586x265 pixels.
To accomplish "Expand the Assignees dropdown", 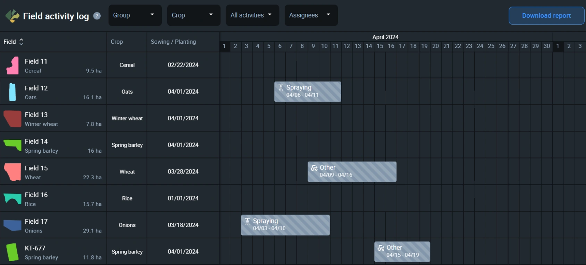I will (x=311, y=15).
